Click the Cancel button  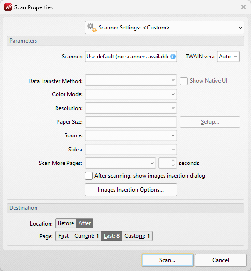point(221,260)
